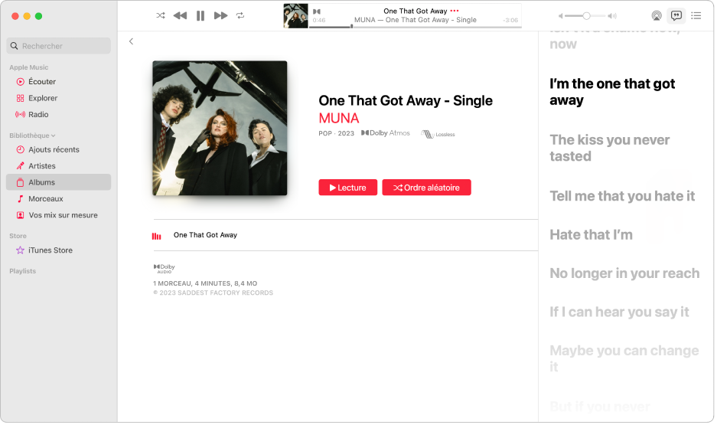The image size is (717, 425).
Task: Toggle the lyrics panel button
Action: 676,15
